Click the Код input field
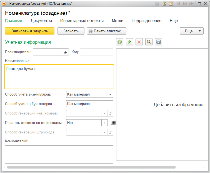The image size is (210, 173). pyautogui.click(x=97, y=52)
